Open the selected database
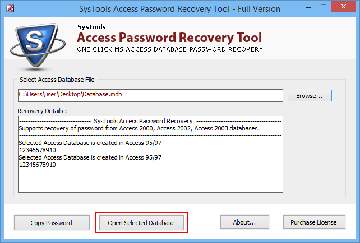Viewport: 360px width, 243px height. [141, 223]
